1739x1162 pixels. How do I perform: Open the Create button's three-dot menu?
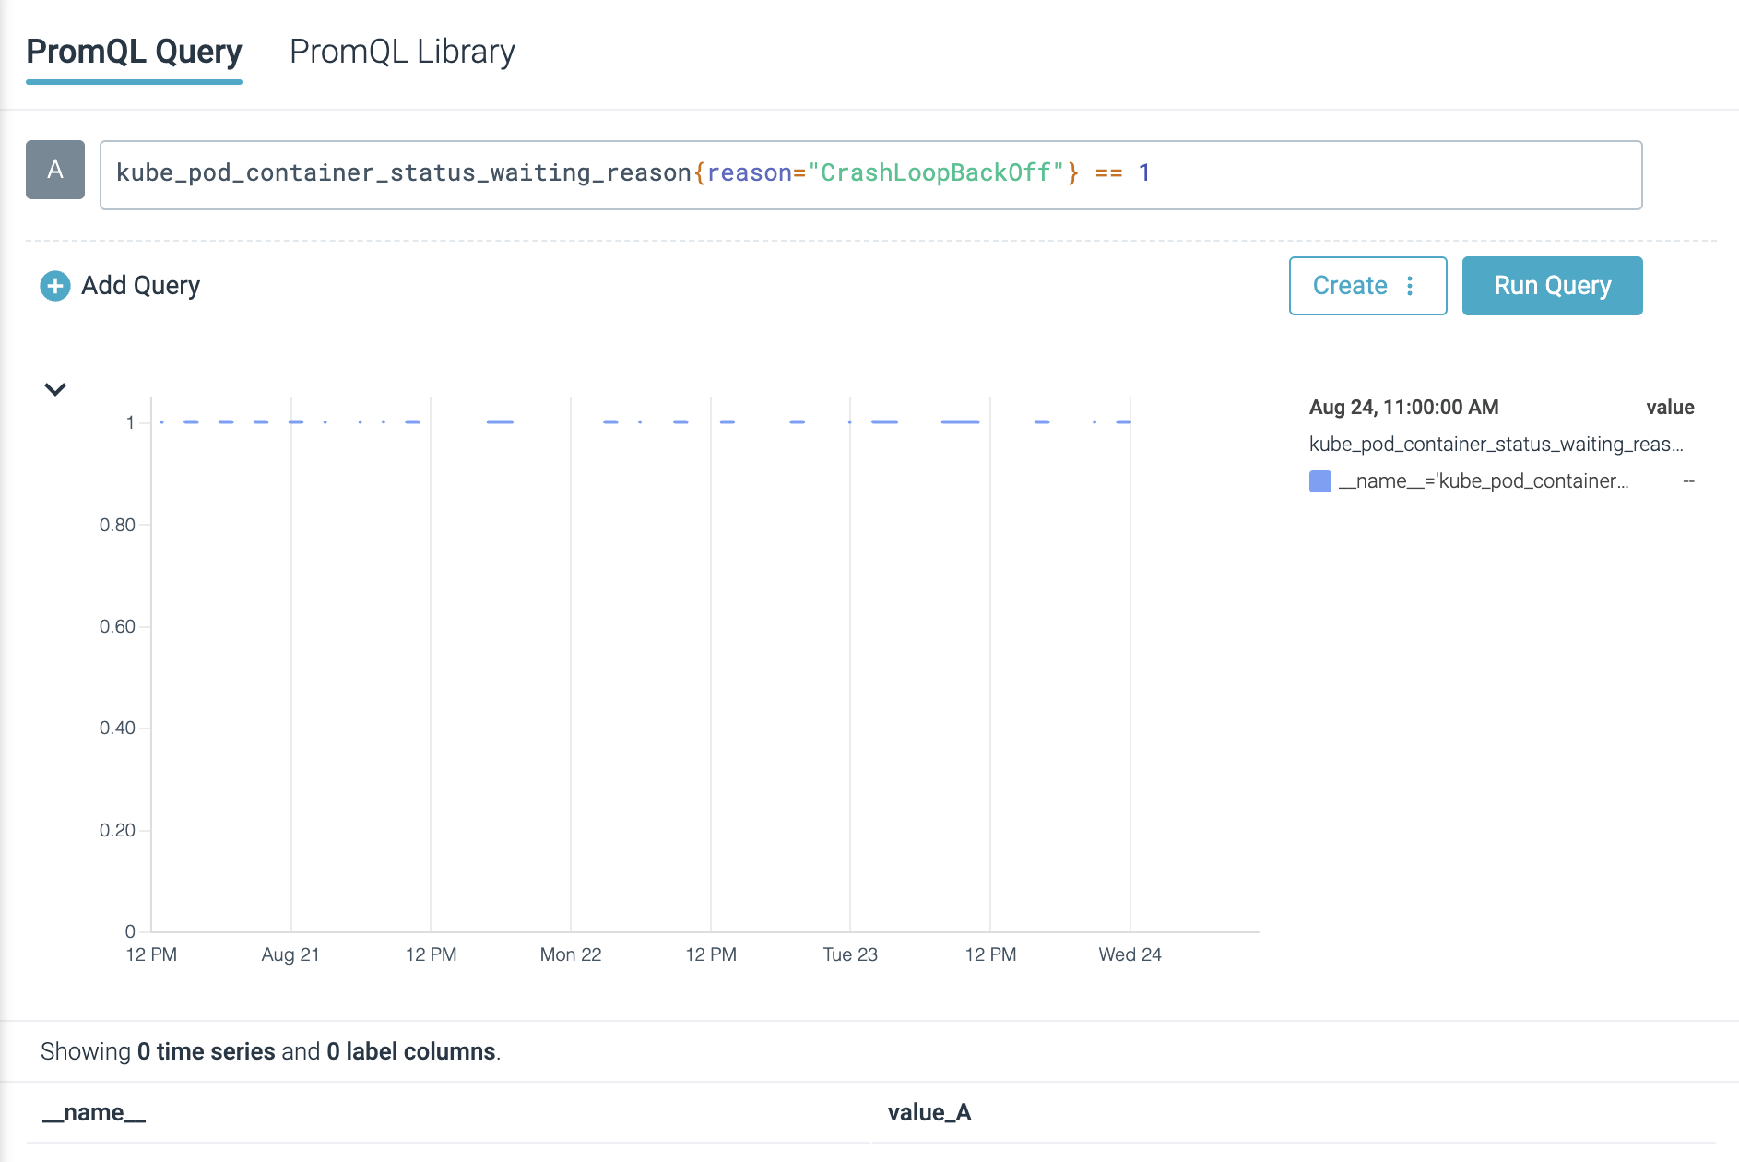click(1410, 286)
